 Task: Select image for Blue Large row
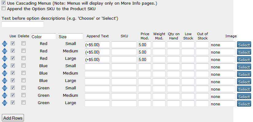(244, 82)
